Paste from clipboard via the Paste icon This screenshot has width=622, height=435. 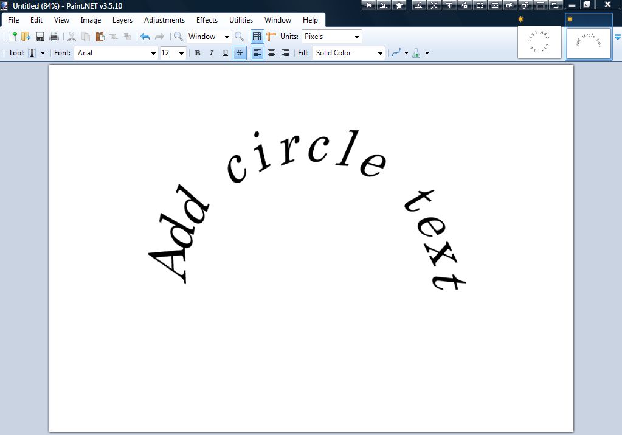pyautogui.click(x=100, y=36)
